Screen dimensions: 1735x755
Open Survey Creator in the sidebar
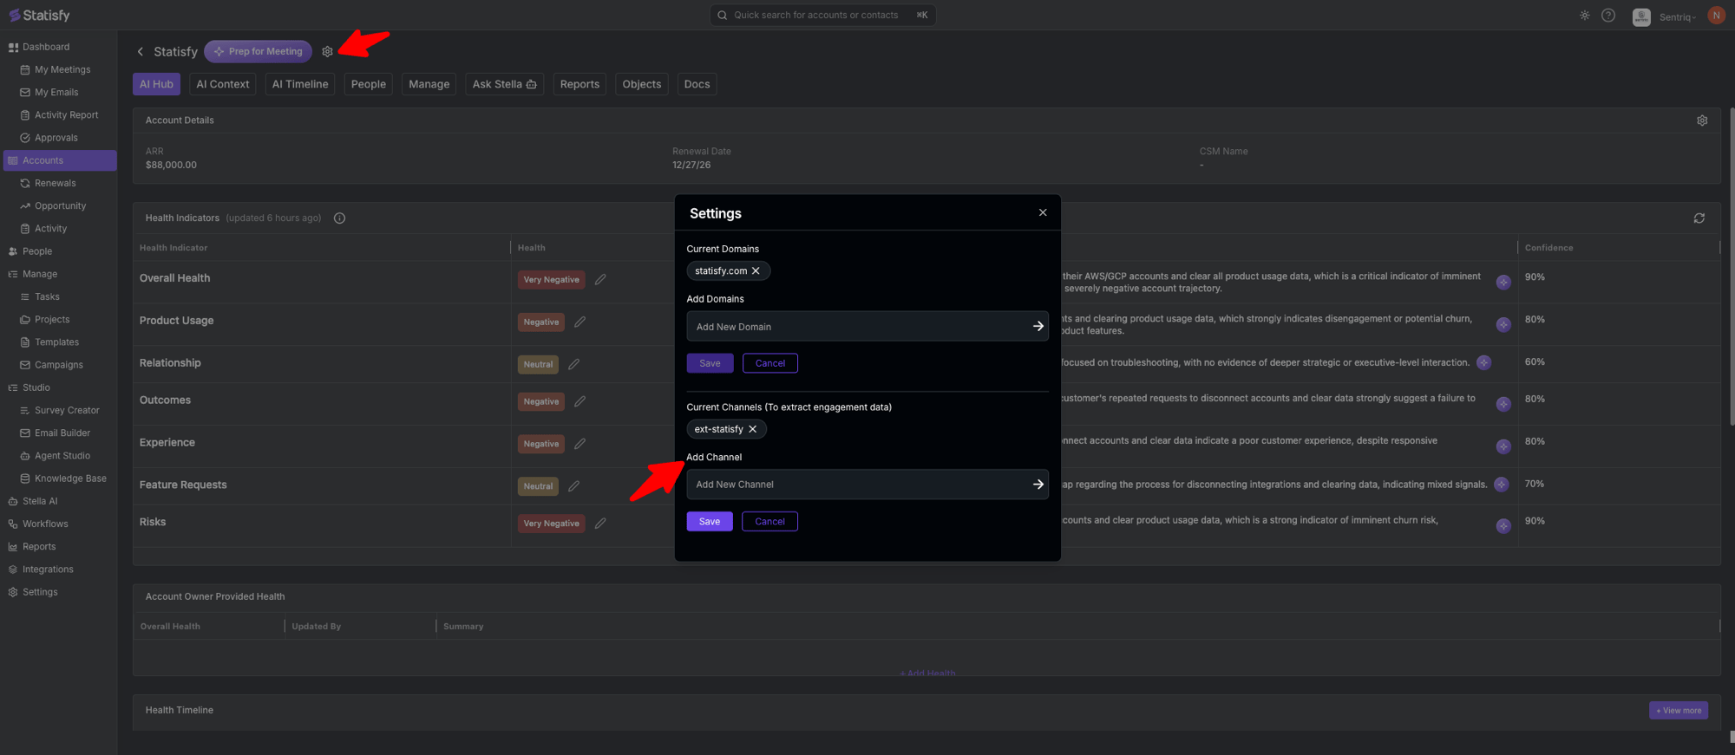[x=67, y=410]
